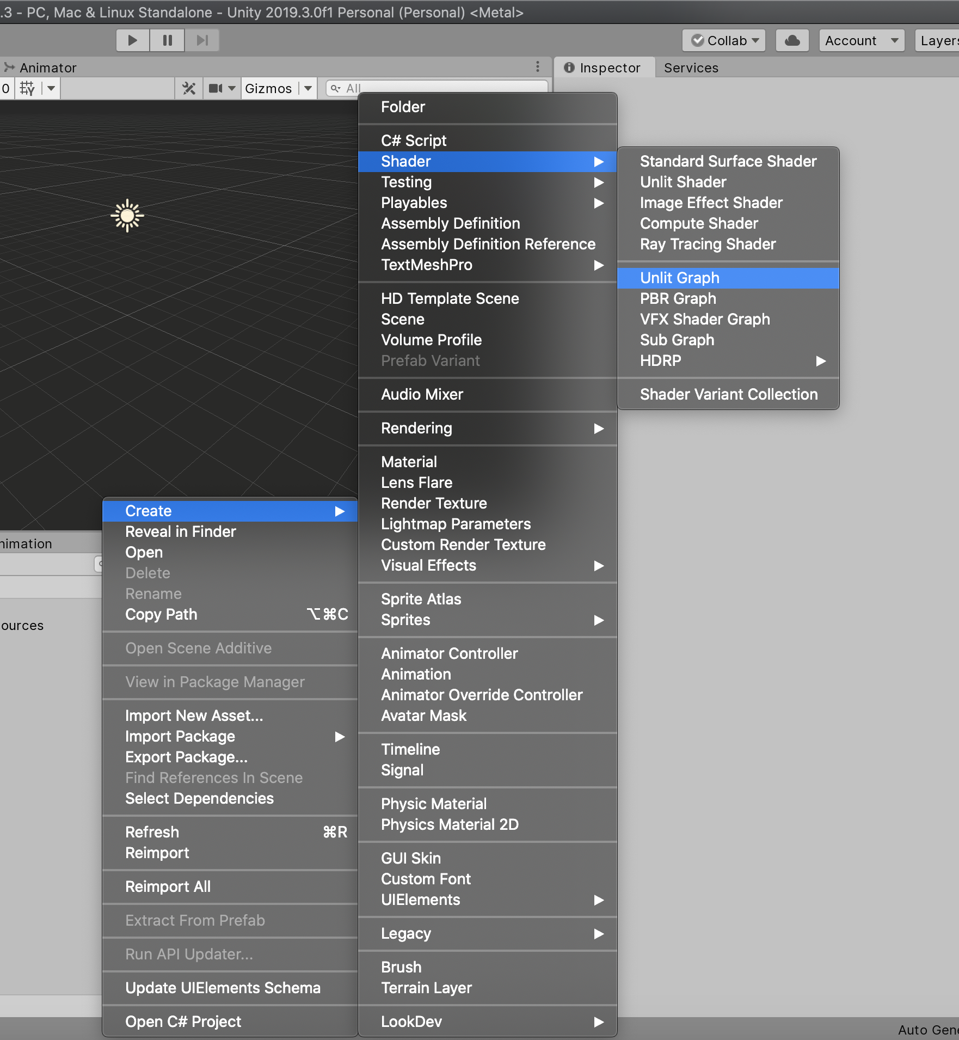Click the Pause button
959x1040 pixels.
(x=167, y=40)
